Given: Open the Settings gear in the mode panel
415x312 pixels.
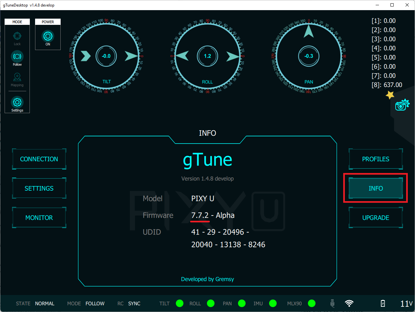Looking at the screenshot, I should [17, 103].
